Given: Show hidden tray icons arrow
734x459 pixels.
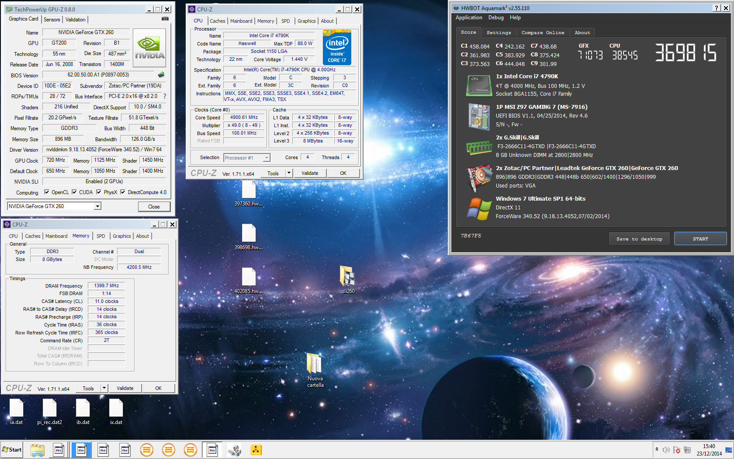Looking at the screenshot, I should 656,449.
